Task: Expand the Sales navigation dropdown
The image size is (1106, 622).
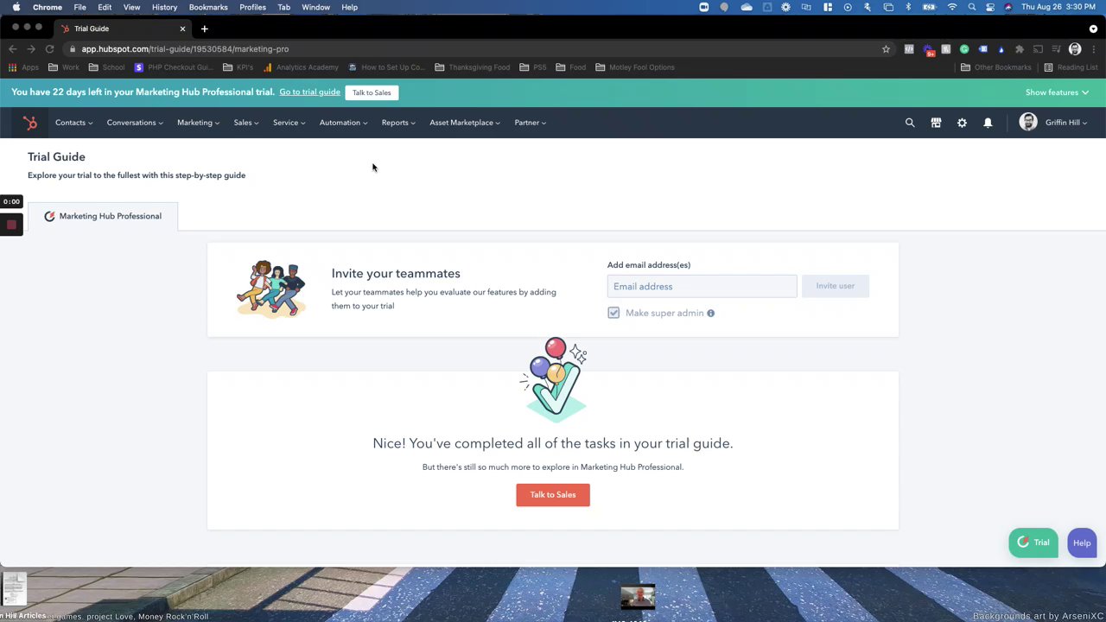Action: tap(246, 123)
